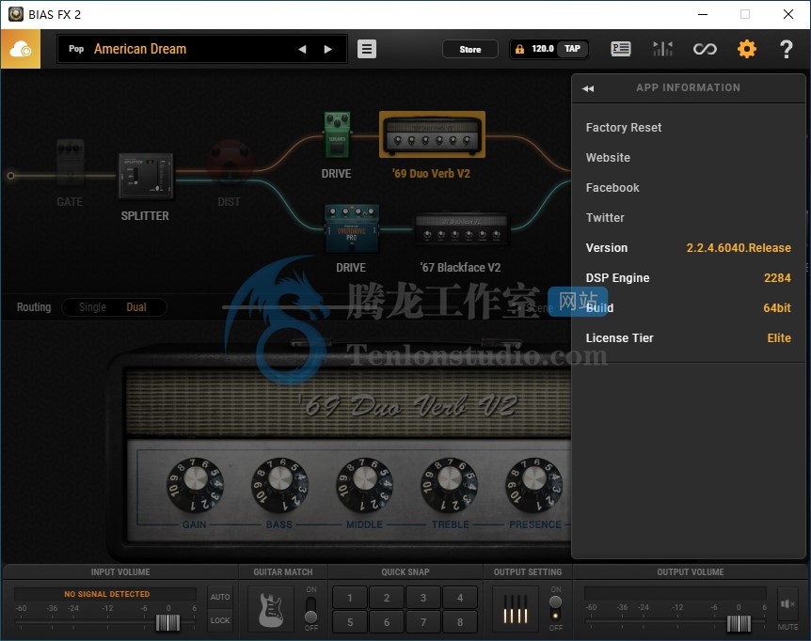Image resolution: width=811 pixels, height=641 pixels.
Task: Click the Pop category label
Action: [x=76, y=49]
